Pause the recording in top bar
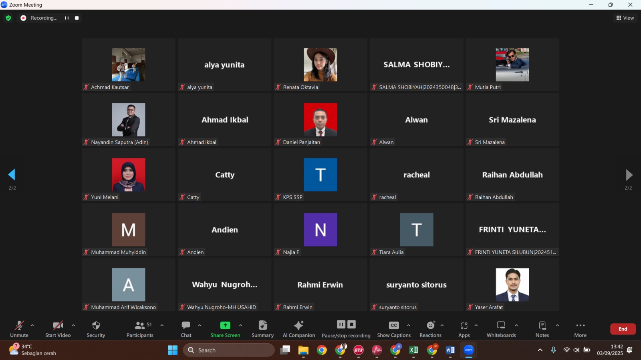 coord(67,18)
